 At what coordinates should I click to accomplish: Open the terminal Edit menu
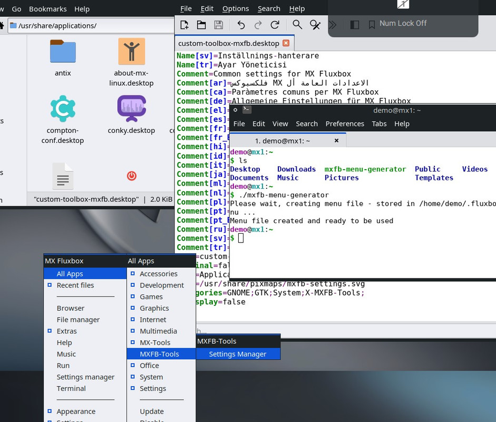click(258, 124)
